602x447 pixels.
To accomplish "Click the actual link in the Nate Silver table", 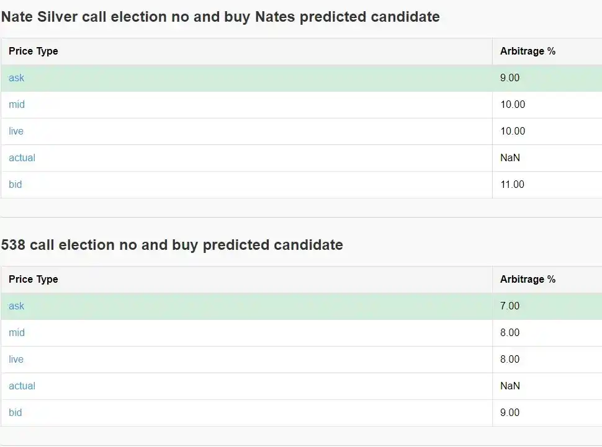I will point(22,157).
